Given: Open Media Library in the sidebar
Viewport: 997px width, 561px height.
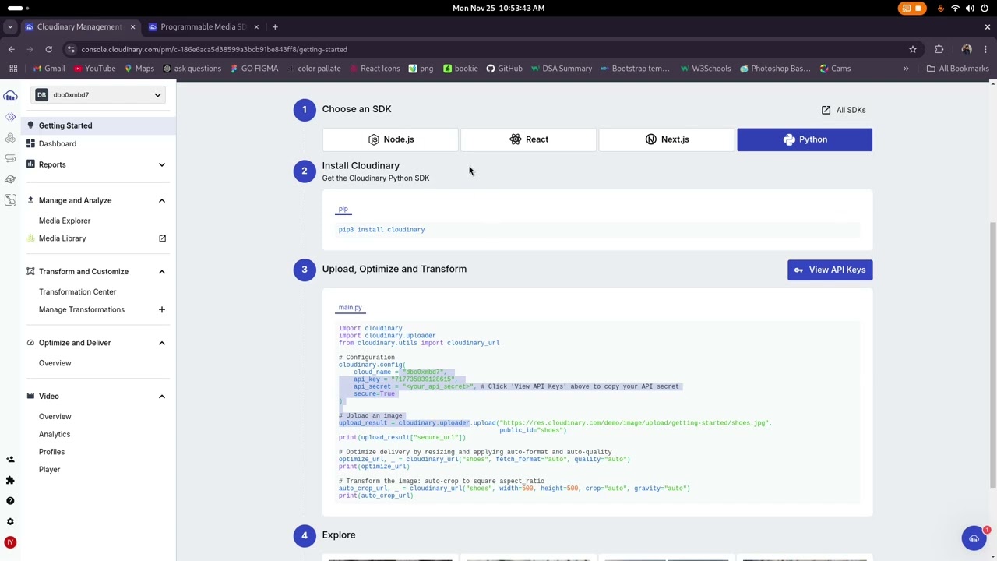Looking at the screenshot, I should pyautogui.click(x=62, y=238).
